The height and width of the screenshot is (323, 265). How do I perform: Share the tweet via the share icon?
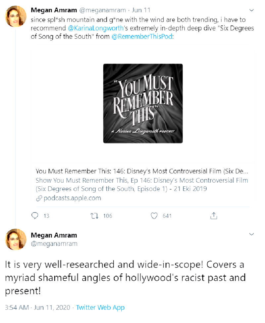[214, 216]
